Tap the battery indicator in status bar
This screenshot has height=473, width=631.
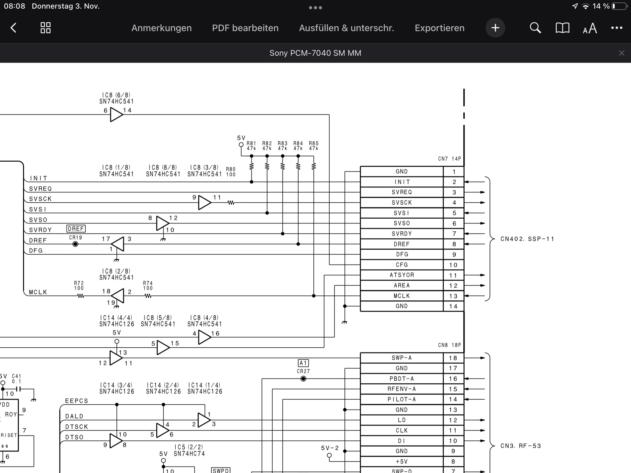coord(620,6)
